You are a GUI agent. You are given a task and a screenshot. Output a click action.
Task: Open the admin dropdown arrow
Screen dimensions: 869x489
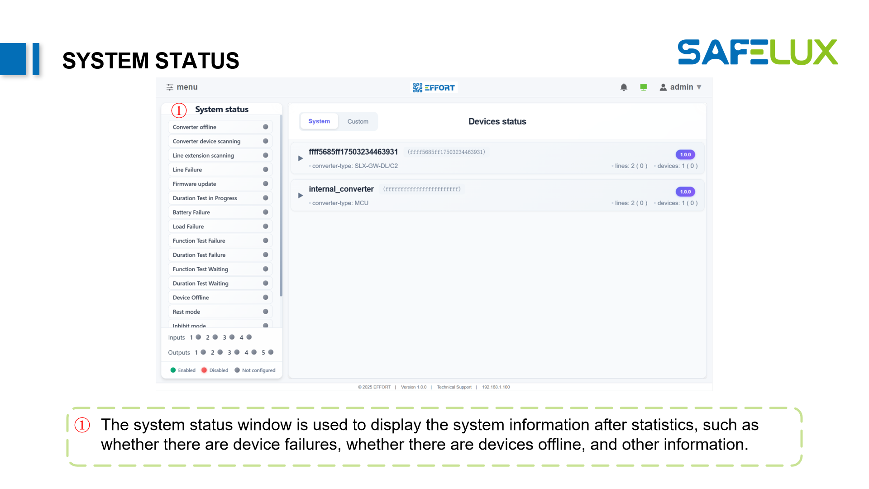click(x=699, y=87)
